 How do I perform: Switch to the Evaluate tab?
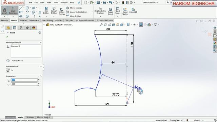(59, 20)
